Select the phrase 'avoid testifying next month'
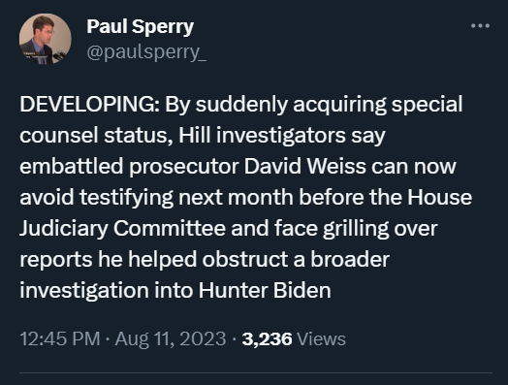This screenshot has width=508, height=385. (x=156, y=198)
